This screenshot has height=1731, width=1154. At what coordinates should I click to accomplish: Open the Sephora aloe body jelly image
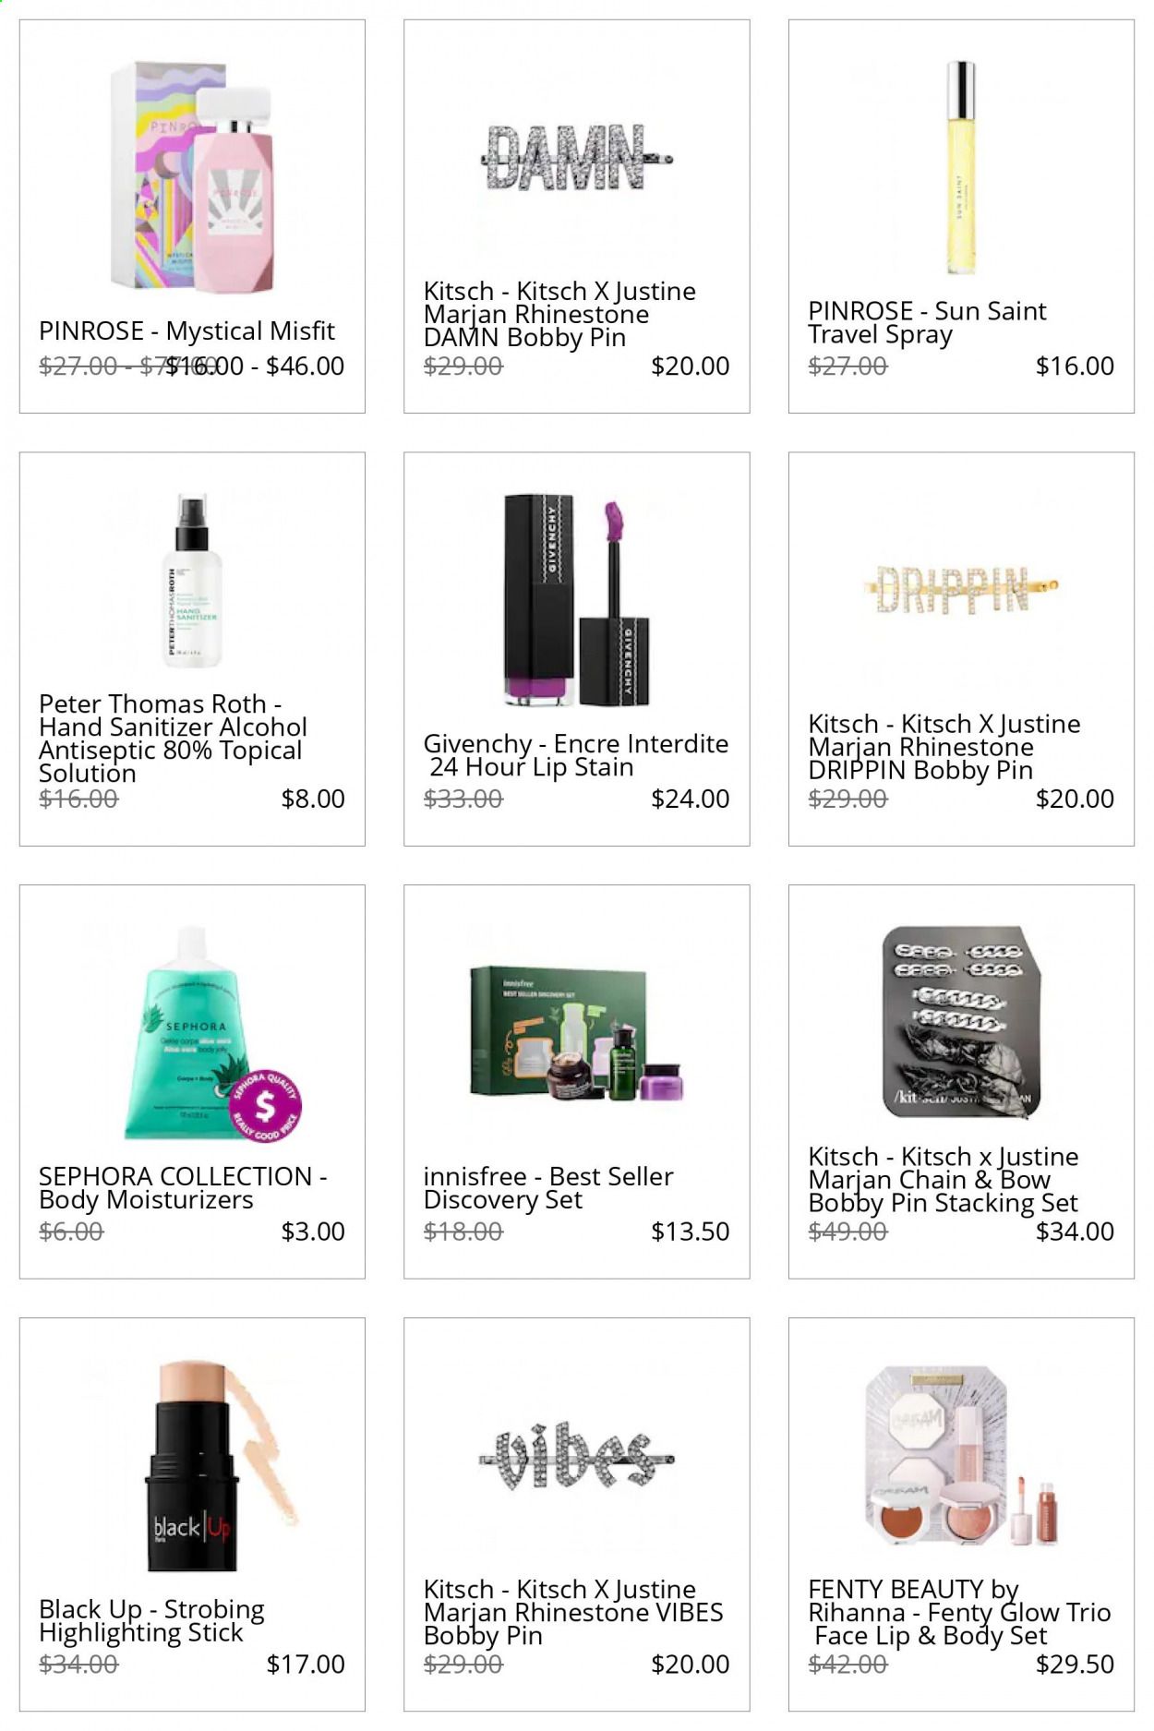(194, 1034)
